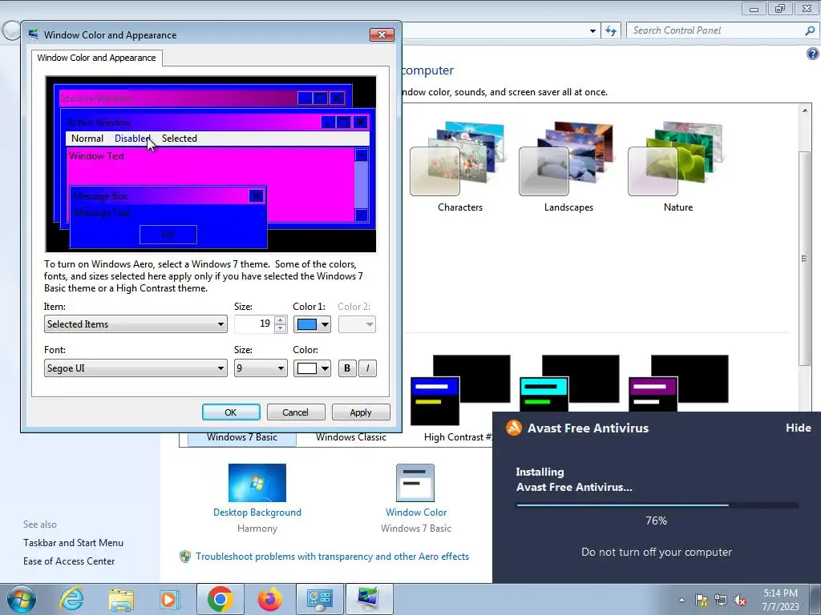Toggle italic font button
The width and height of the screenshot is (821, 615).
tap(367, 368)
